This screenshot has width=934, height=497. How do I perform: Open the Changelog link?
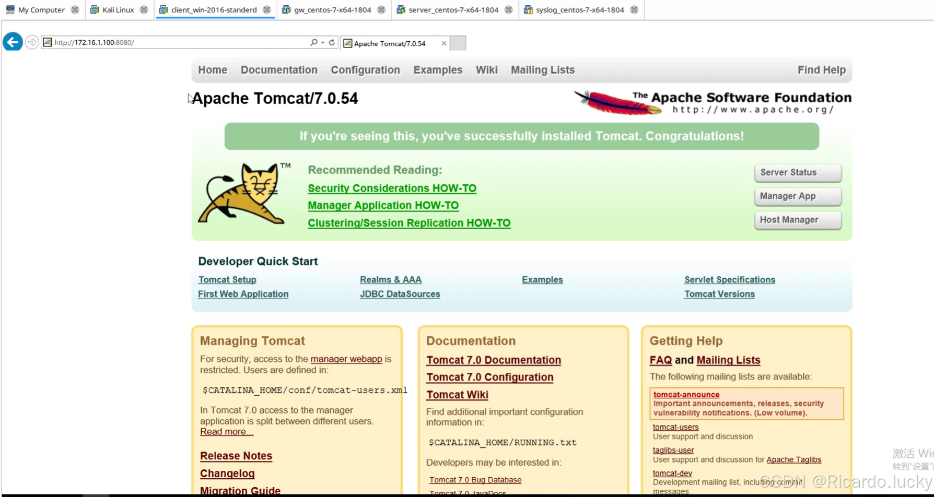[x=227, y=474]
